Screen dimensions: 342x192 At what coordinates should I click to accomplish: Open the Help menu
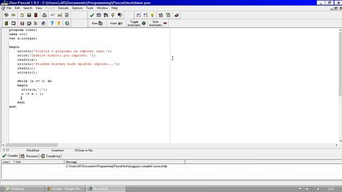pyautogui.click(x=114, y=8)
